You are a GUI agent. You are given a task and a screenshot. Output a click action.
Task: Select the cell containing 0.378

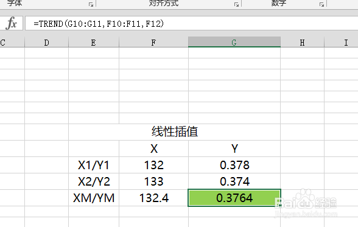234,165
